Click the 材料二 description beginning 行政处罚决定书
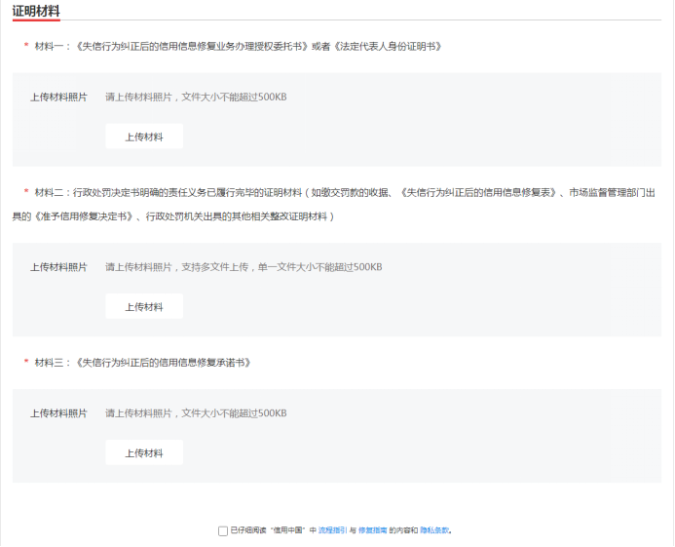Image resolution: width=675 pixels, height=547 pixels. pyautogui.click(x=341, y=192)
